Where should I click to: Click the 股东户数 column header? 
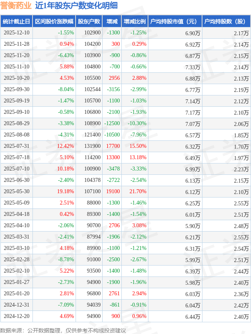point(89,22)
